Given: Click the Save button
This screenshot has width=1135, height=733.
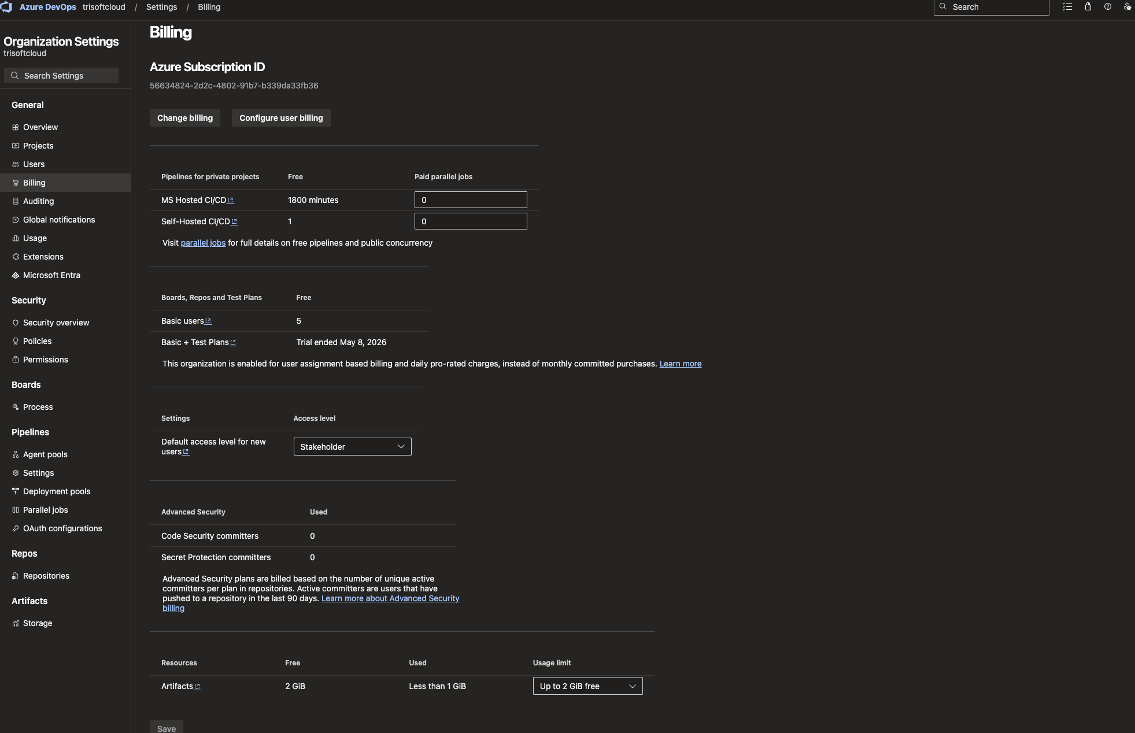Looking at the screenshot, I should (167, 727).
